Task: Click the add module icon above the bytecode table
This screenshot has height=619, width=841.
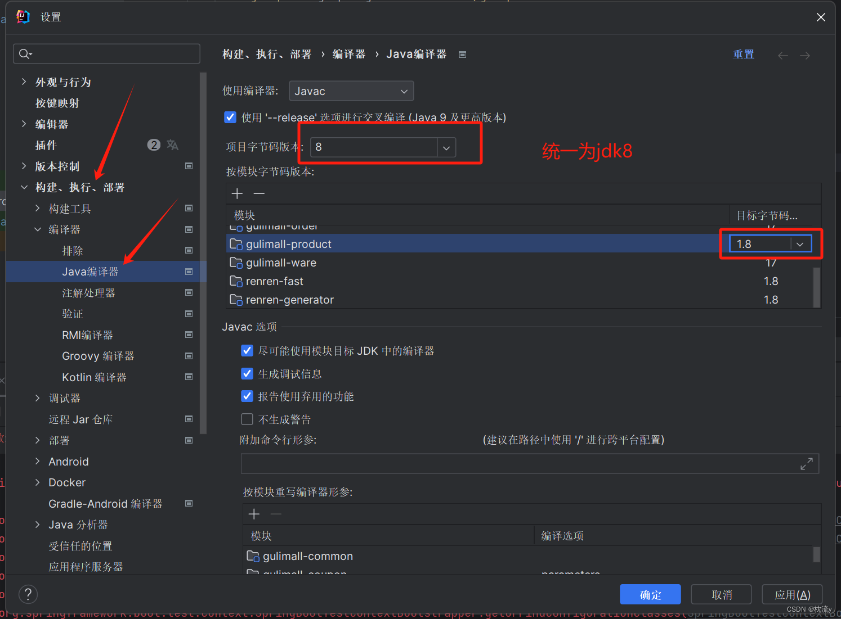Action: pyautogui.click(x=237, y=193)
